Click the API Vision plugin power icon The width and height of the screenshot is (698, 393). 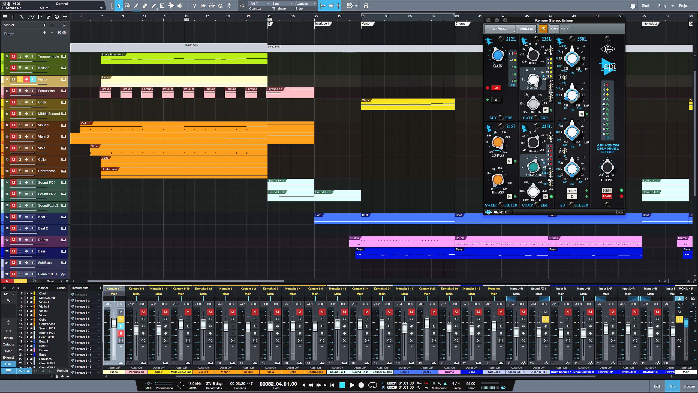click(543, 28)
